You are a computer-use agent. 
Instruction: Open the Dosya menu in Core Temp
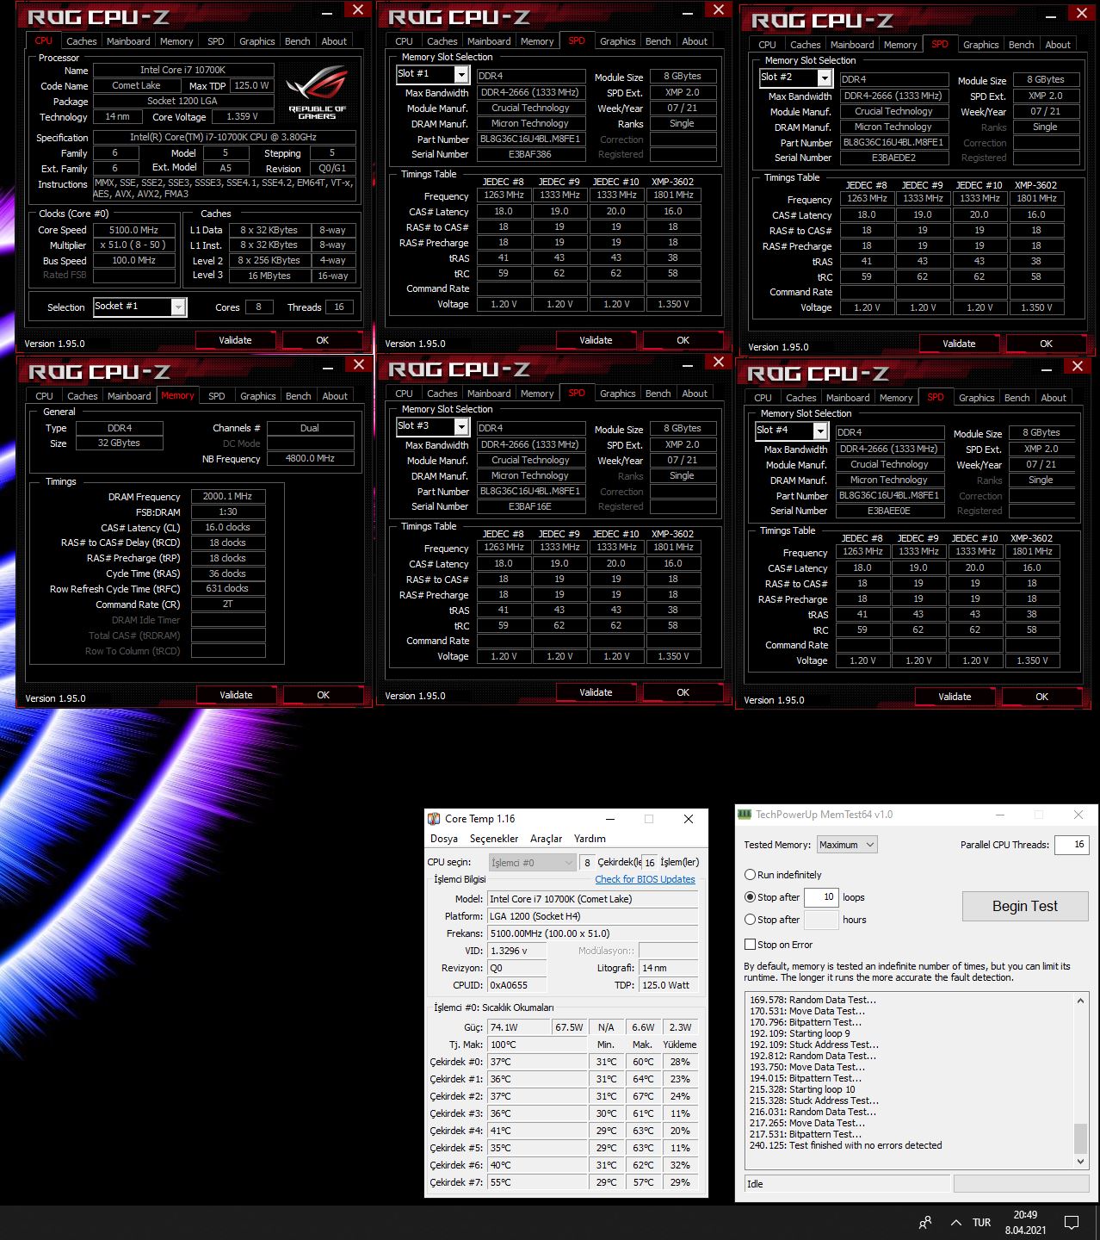[x=444, y=839]
